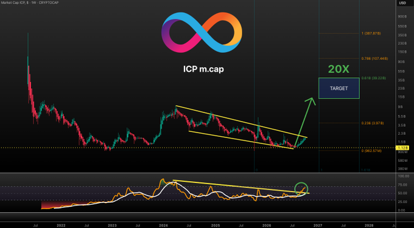Click the 2022 label on the time axis
The width and height of the screenshot is (414, 228).
pyautogui.click(x=61, y=226)
